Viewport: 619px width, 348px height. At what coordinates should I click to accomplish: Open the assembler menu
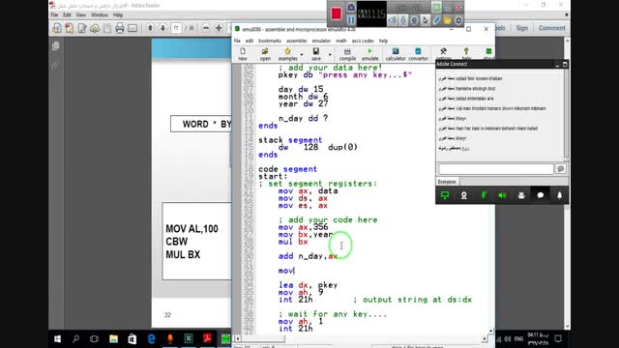297,41
